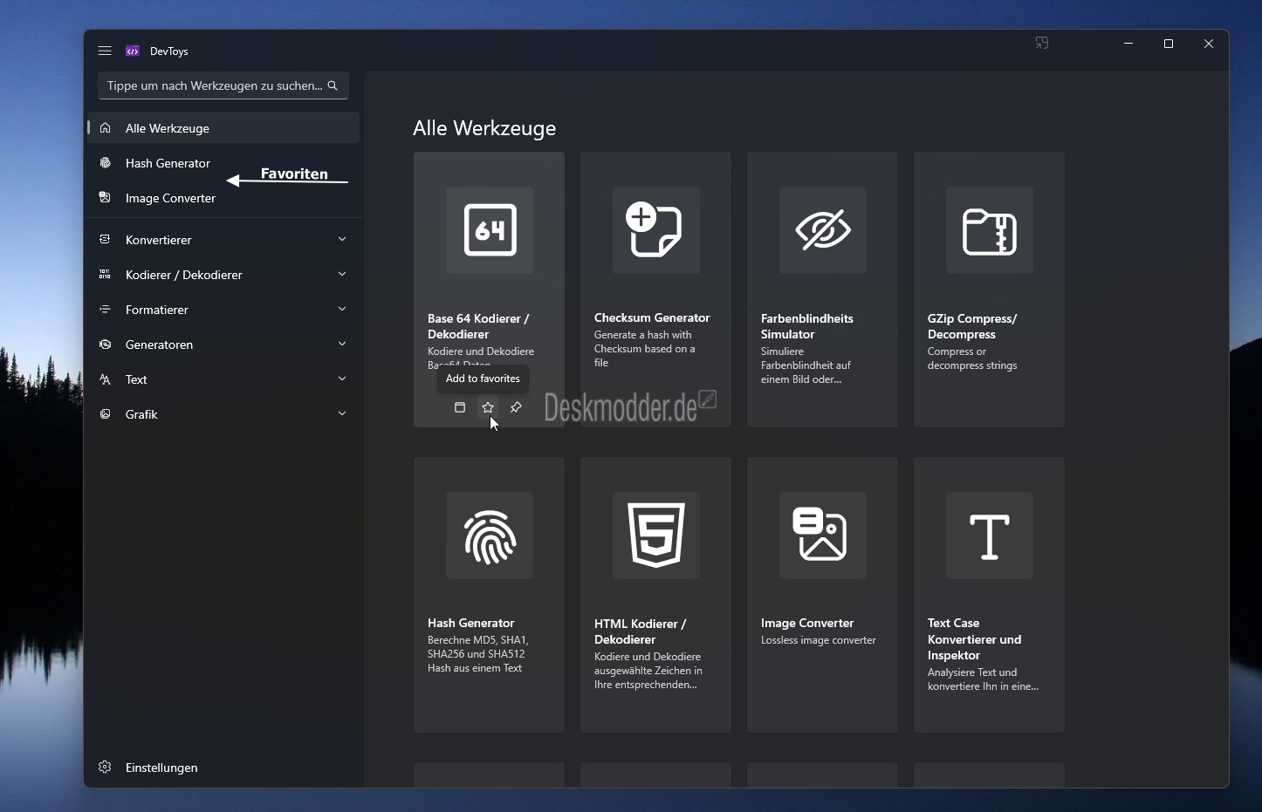The image size is (1262, 812).
Task: Click the Grafik sidebar icon
Action: click(105, 414)
